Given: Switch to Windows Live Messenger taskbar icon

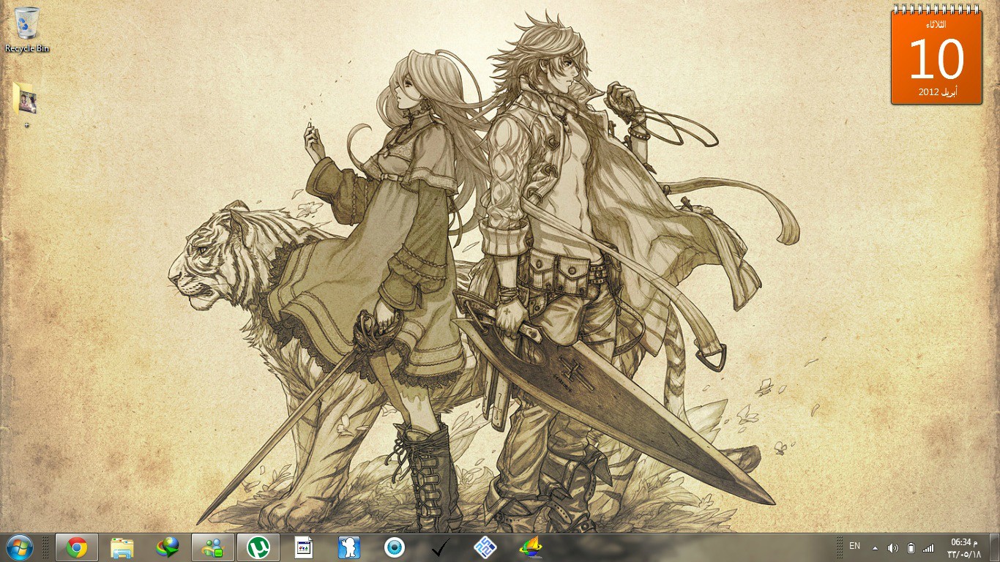Looking at the screenshot, I should click(213, 547).
